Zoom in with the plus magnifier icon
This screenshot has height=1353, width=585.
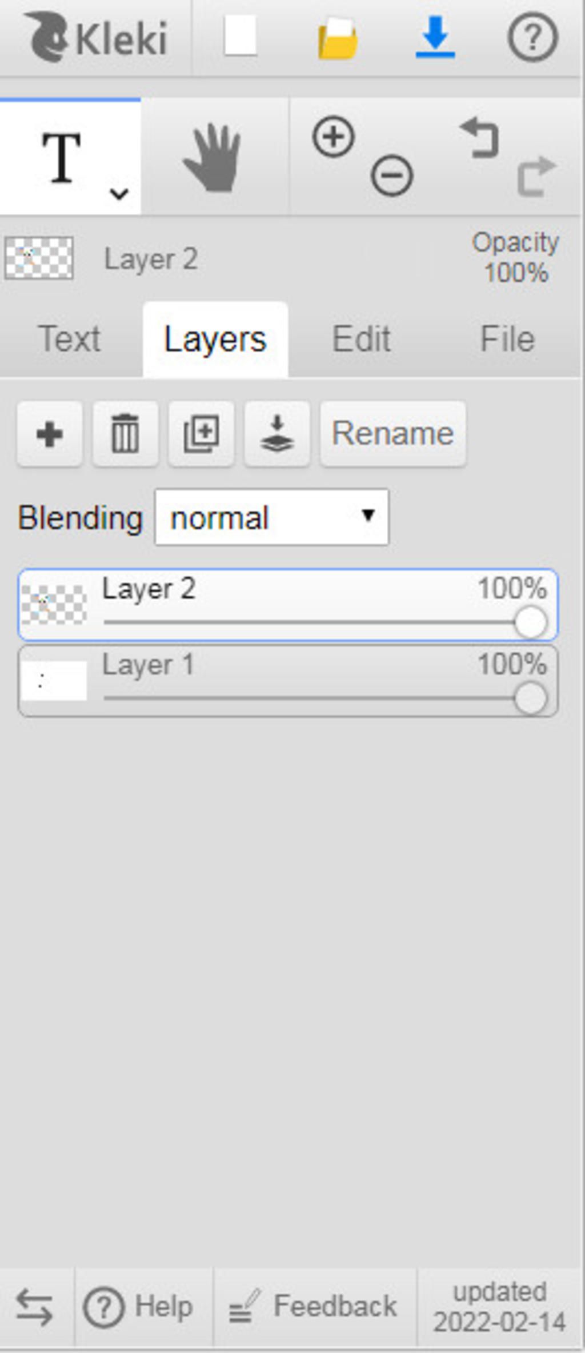coord(334,137)
